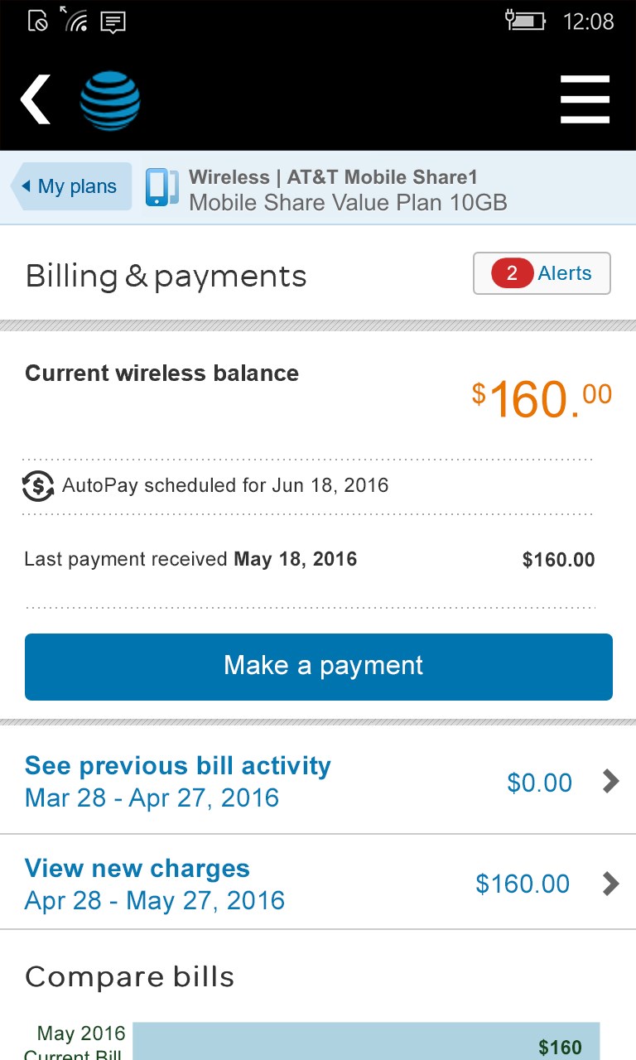The image size is (636, 1060).
Task: Tap the battery charging status icon
Action: click(526, 21)
